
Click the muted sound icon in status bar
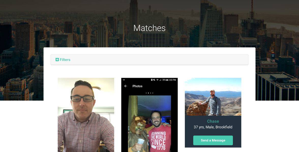click(154, 80)
